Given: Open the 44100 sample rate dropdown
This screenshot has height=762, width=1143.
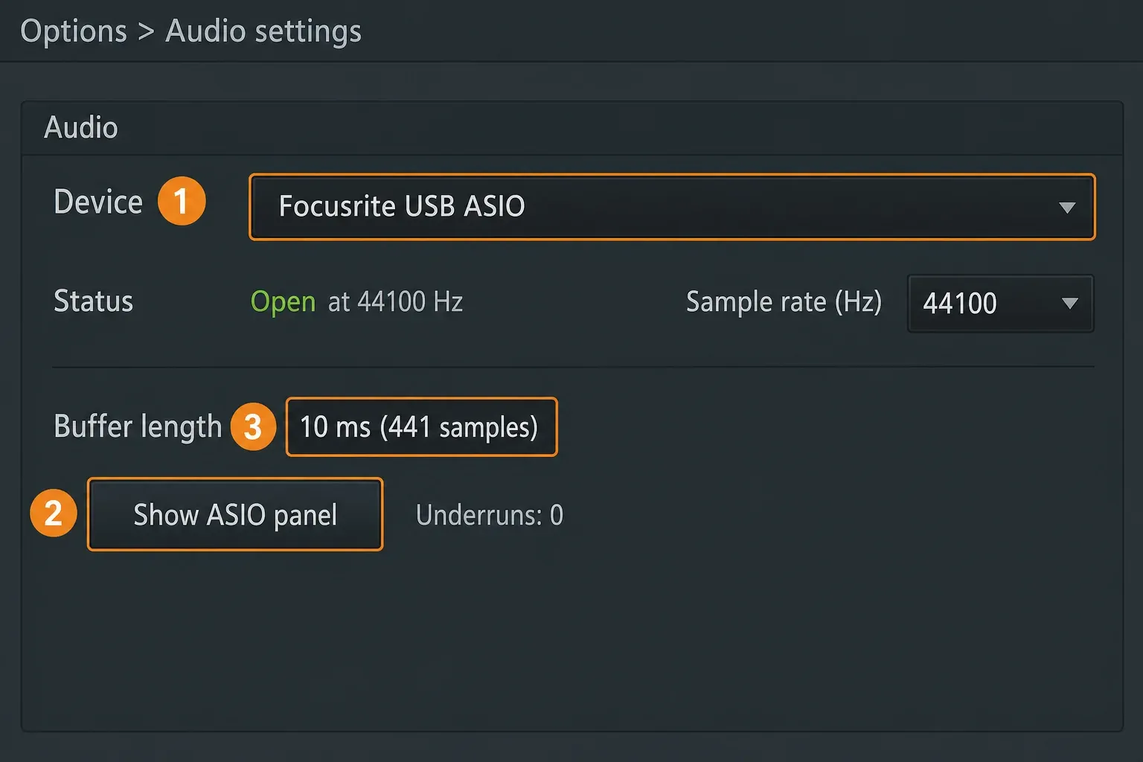Looking at the screenshot, I should [1000, 304].
